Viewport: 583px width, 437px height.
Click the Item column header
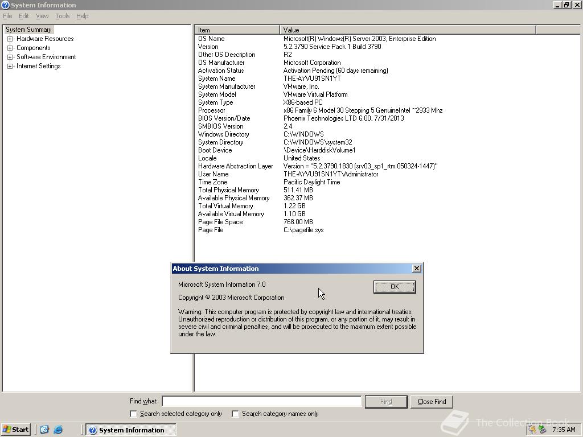tap(237, 30)
